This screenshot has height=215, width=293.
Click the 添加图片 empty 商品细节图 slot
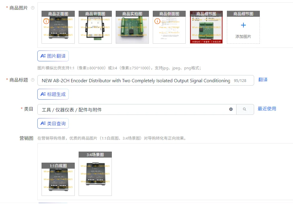pos(243,27)
